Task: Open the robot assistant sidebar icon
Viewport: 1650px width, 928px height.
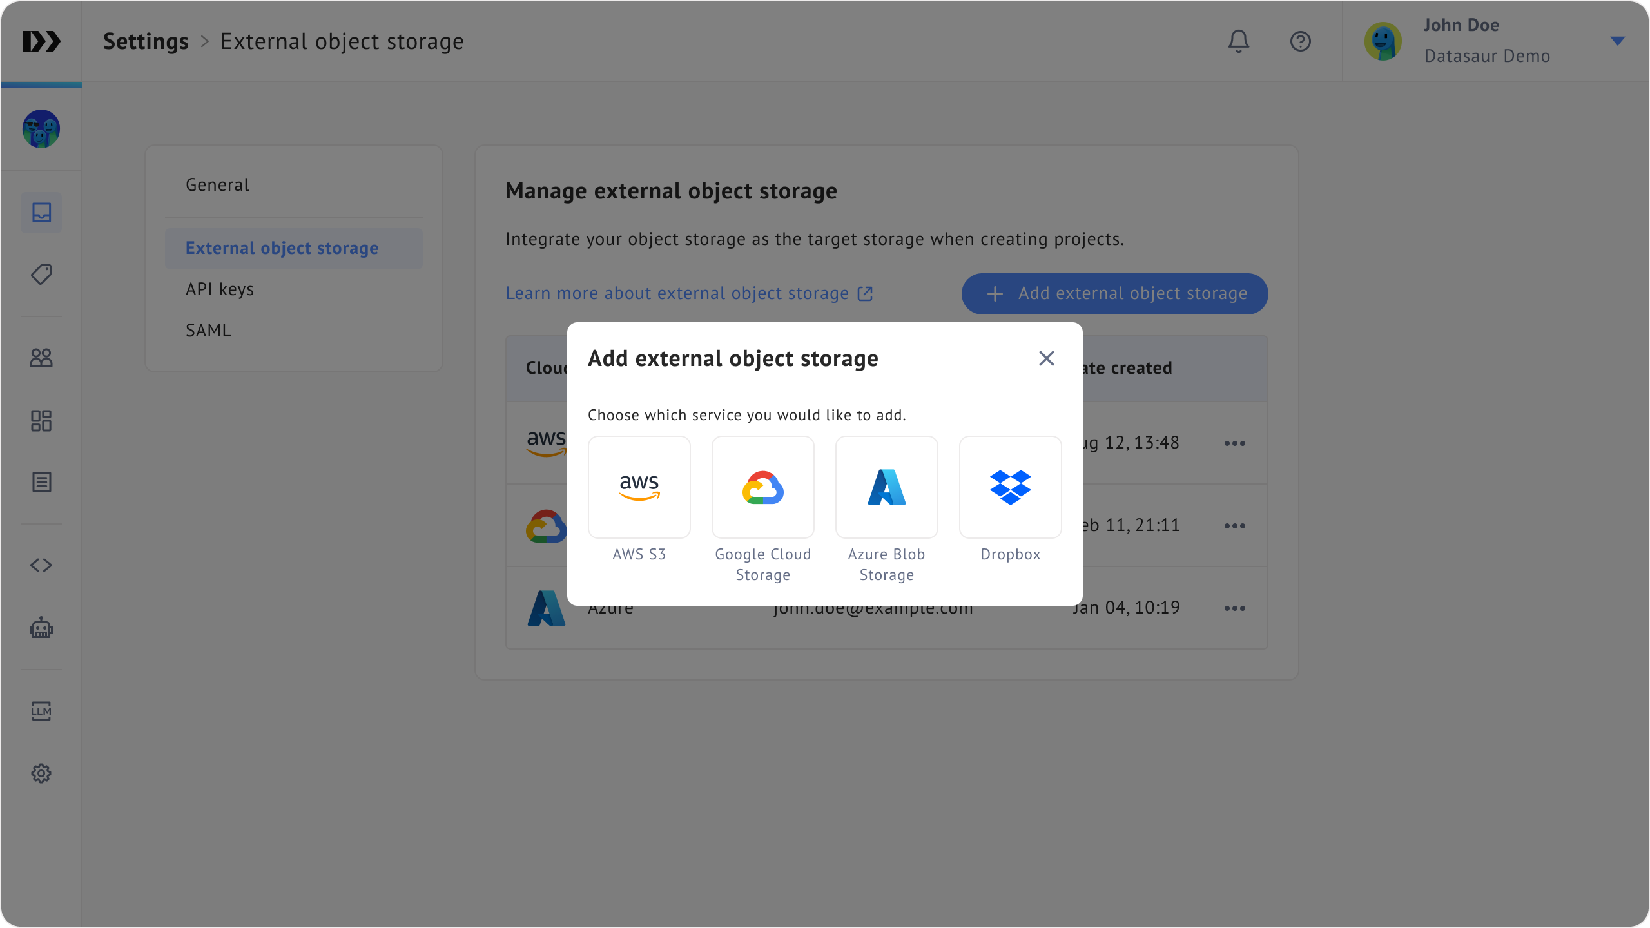Action: click(41, 628)
